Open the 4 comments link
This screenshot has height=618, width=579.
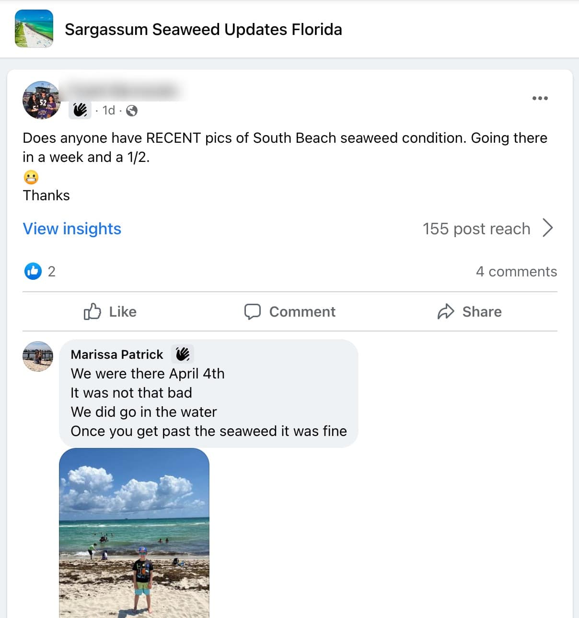(x=516, y=272)
